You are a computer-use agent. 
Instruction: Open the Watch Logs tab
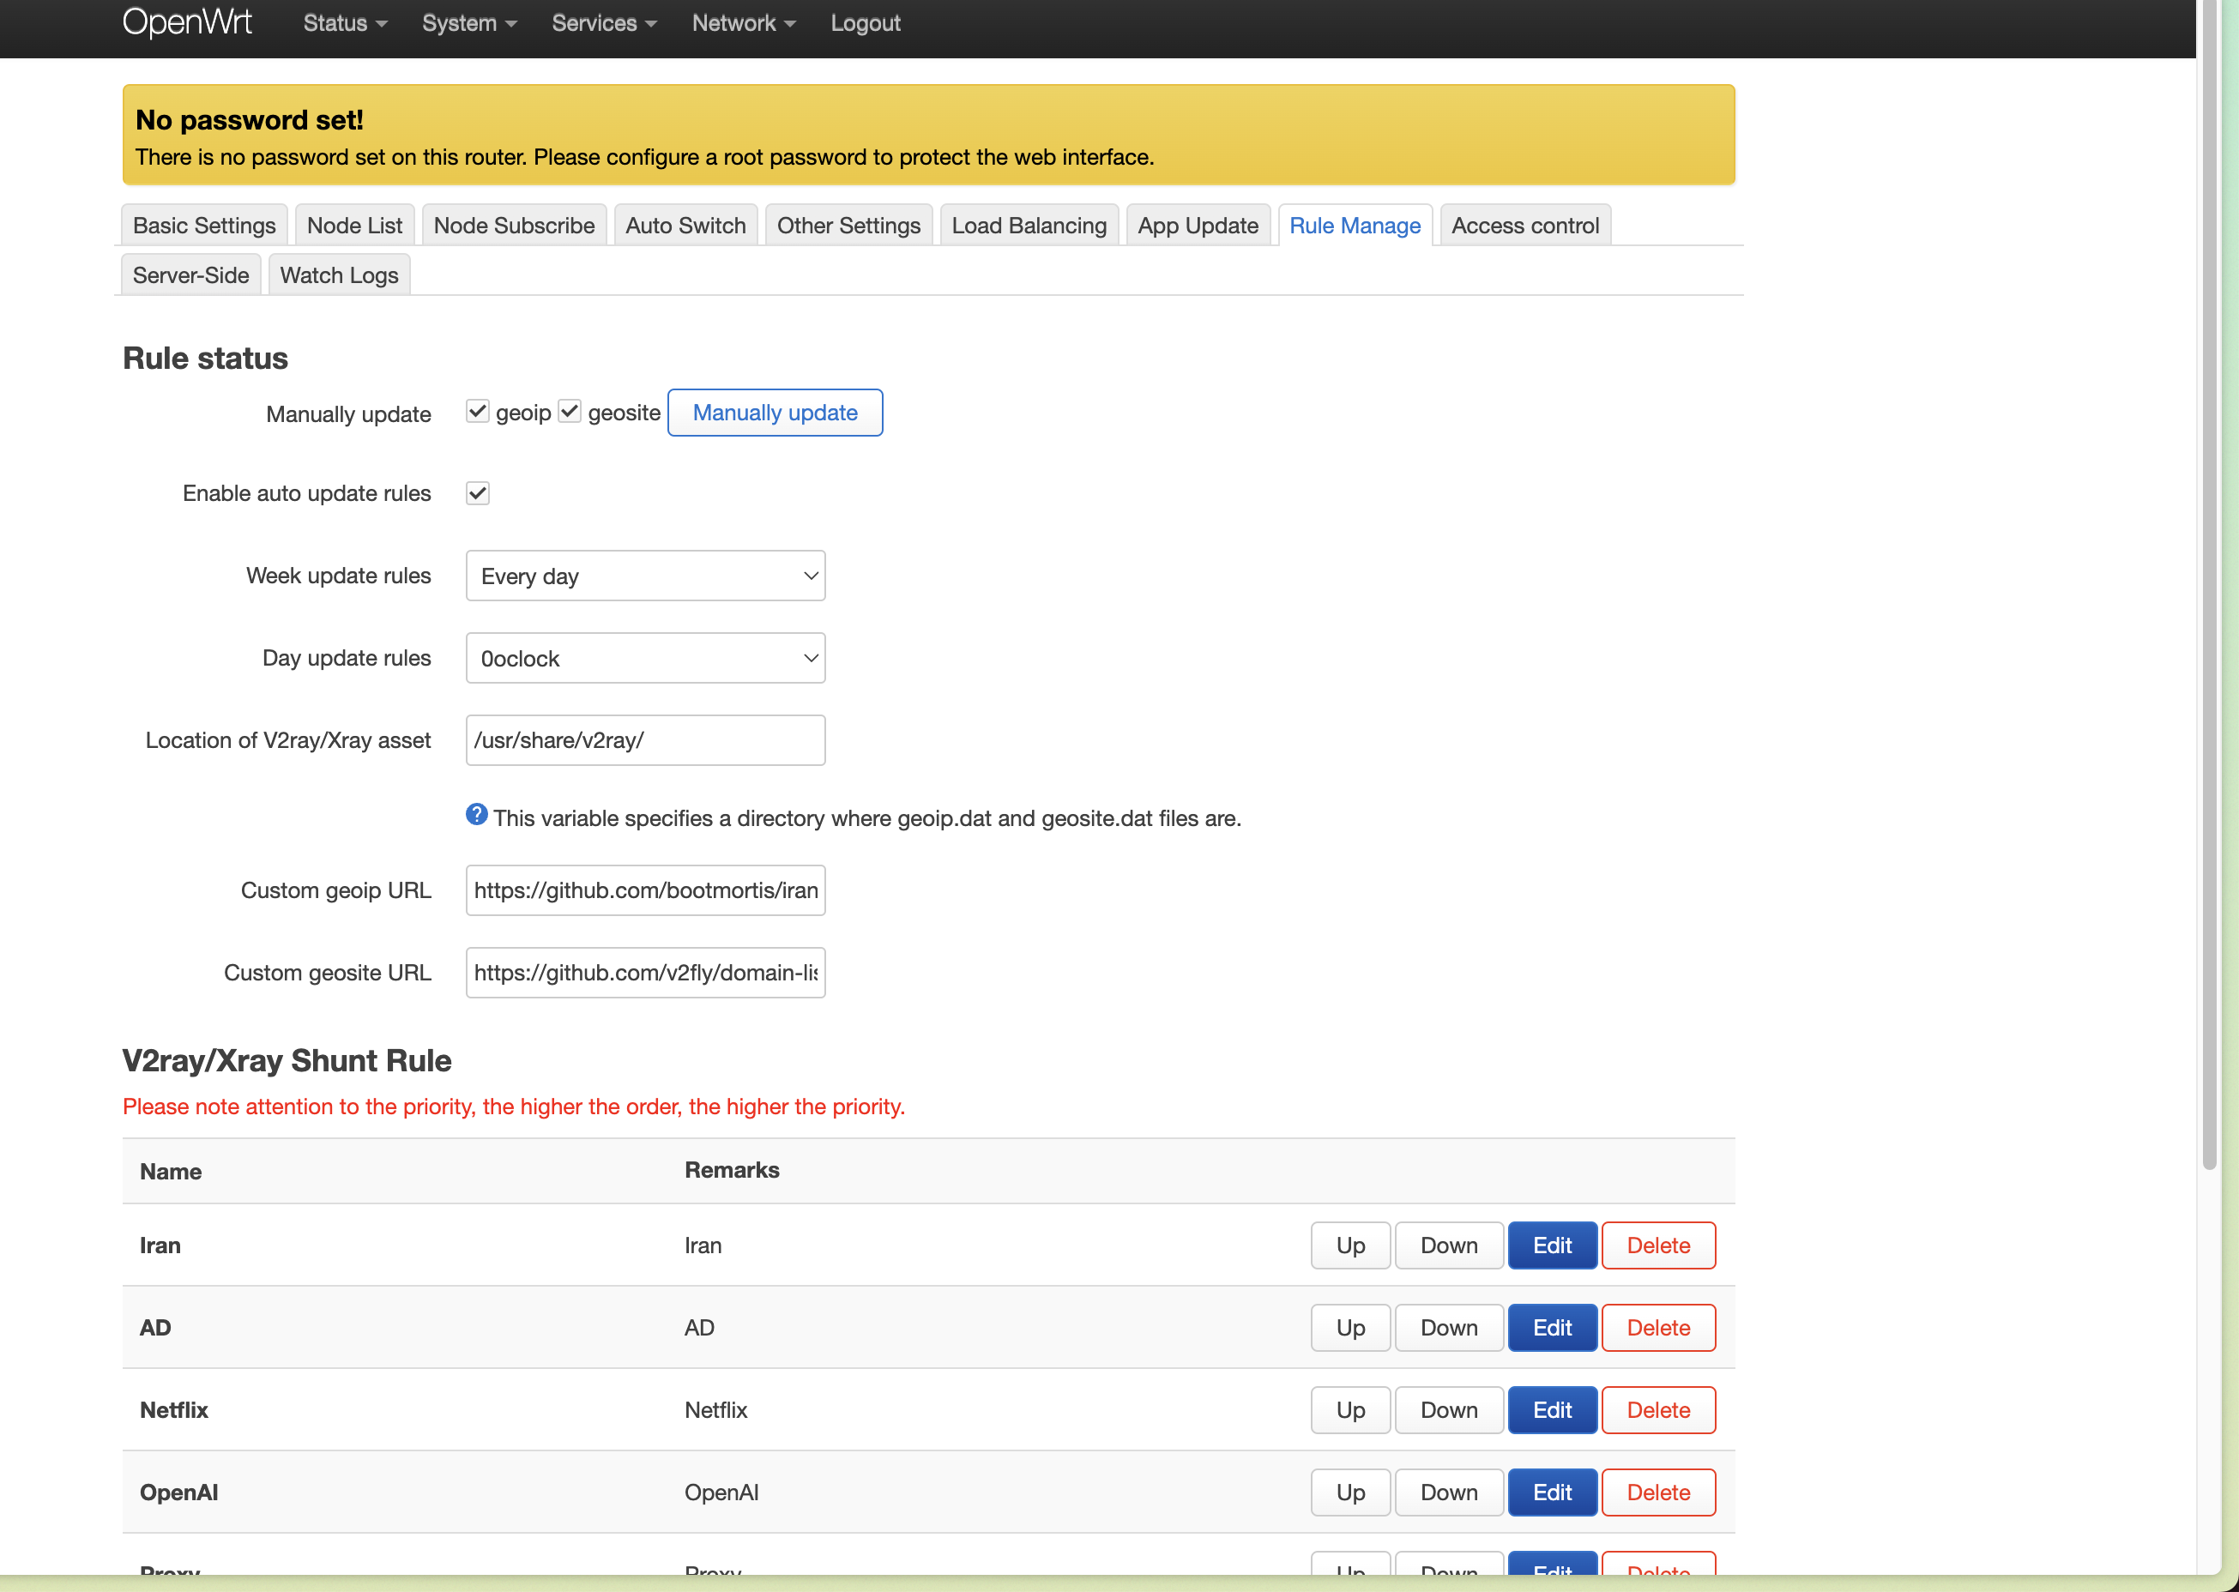(x=338, y=275)
